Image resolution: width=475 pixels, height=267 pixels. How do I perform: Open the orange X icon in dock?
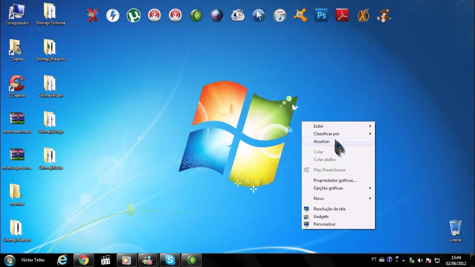click(x=363, y=15)
